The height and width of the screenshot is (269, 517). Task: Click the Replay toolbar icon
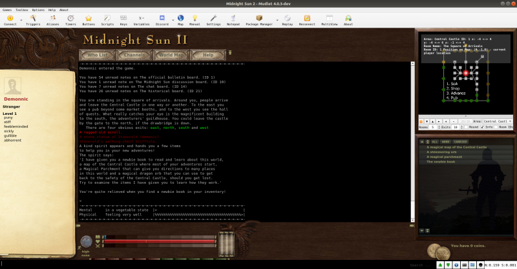coord(288,20)
